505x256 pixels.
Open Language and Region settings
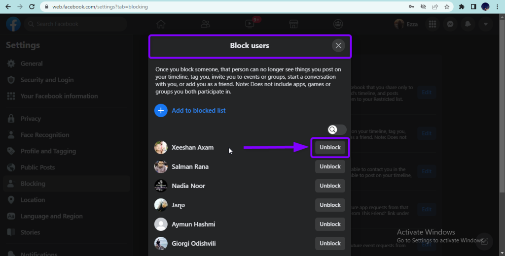(x=67, y=216)
